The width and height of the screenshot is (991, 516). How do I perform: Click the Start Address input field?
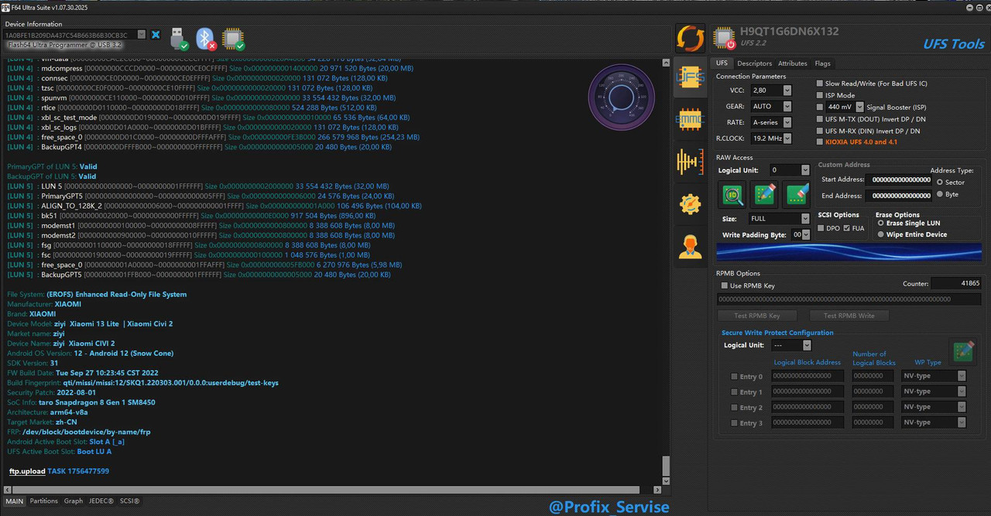pyautogui.click(x=899, y=179)
